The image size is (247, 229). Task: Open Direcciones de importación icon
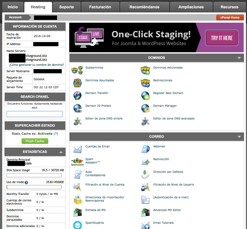click(x=77, y=200)
